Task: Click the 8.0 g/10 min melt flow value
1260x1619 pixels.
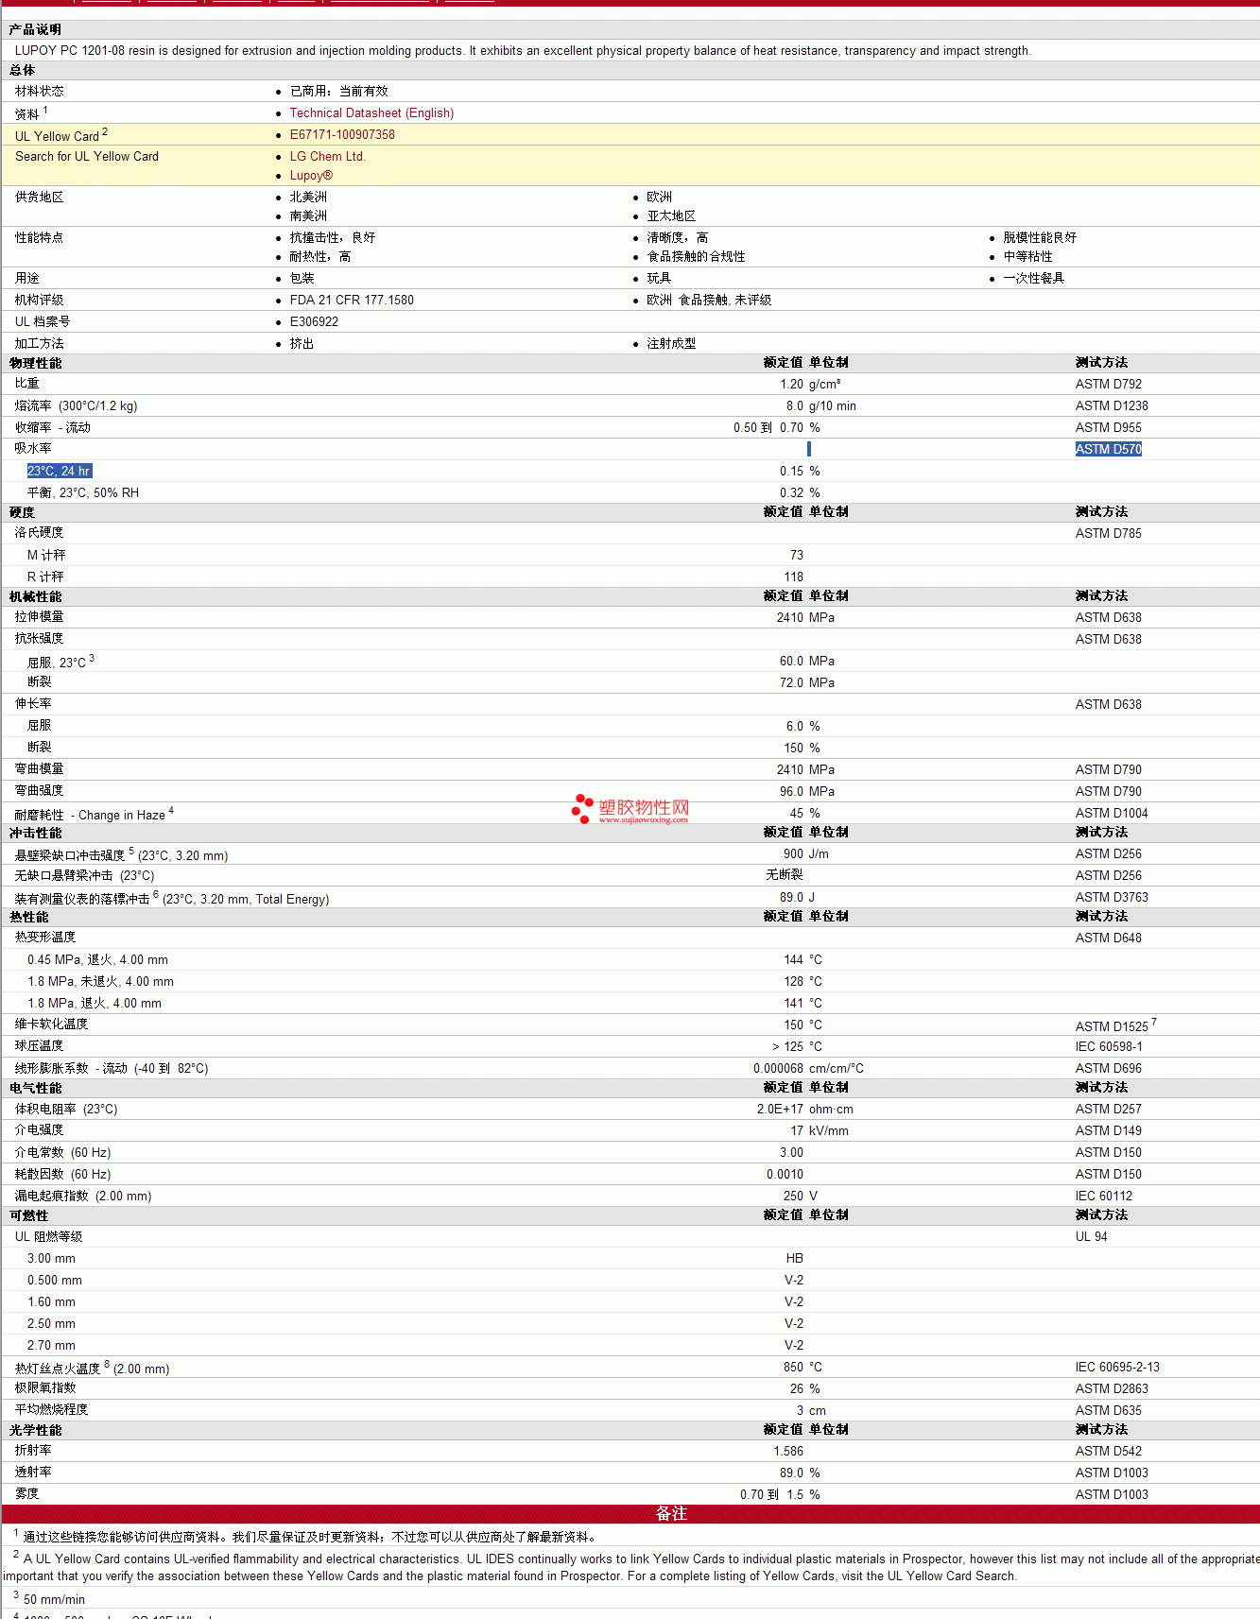Action: click(x=820, y=405)
